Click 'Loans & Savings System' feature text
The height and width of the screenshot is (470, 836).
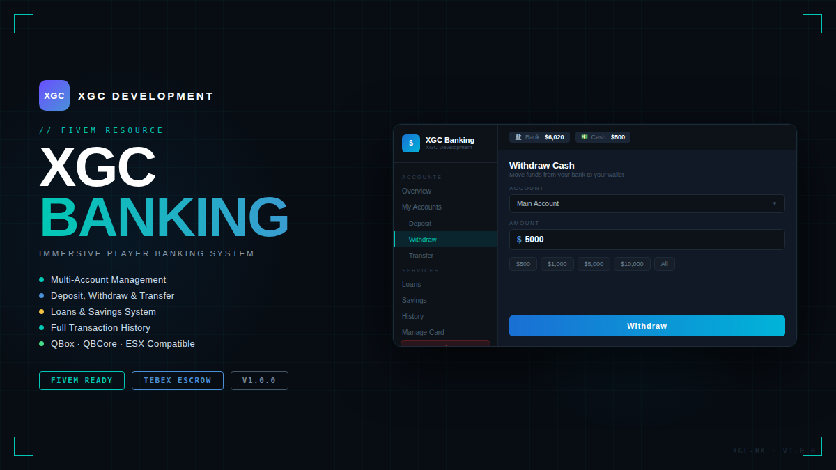tap(103, 311)
